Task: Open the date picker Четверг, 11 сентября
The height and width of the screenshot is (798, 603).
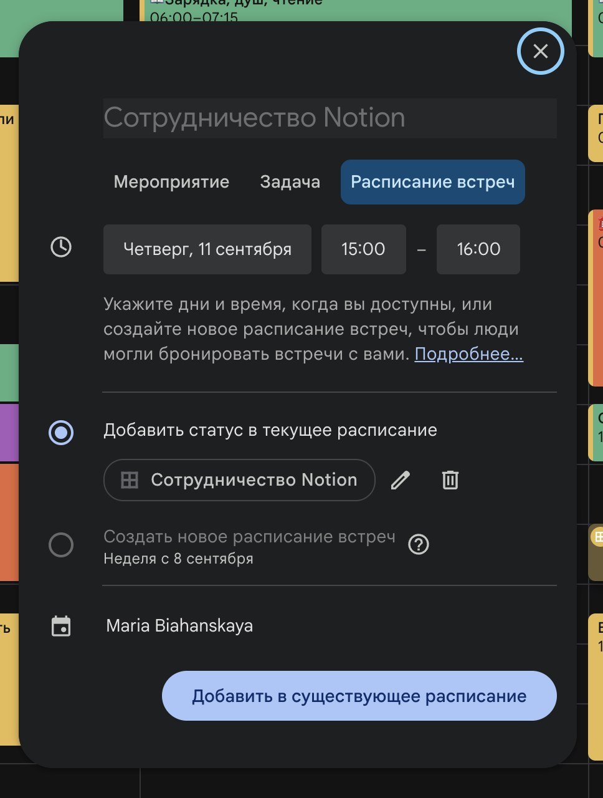Action: point(207,249)
